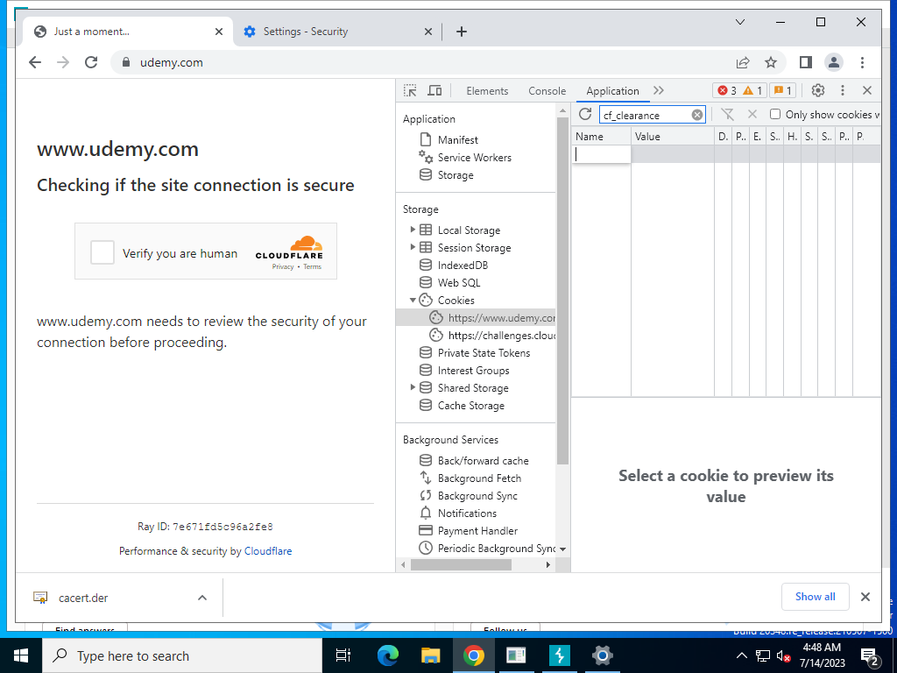Open Notifications service item
The width and height of the screenshot is (897, 673).
tap(467, 513)
